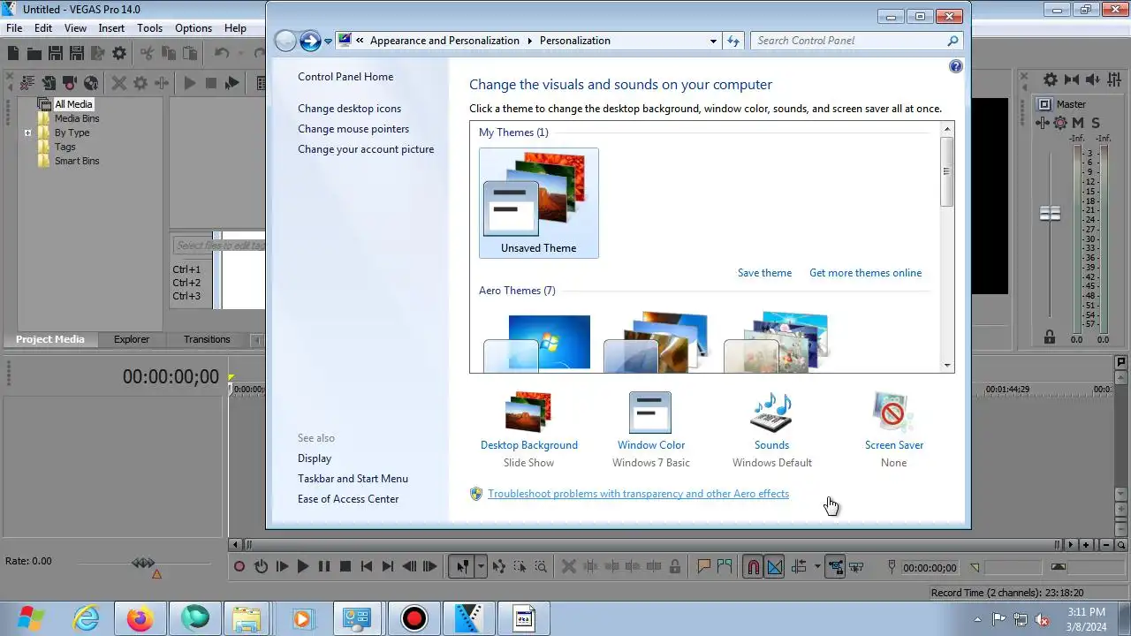This screenshot has height=636, width=1131.
Task: Click the Save As disk icon
Action: (77, 53)
